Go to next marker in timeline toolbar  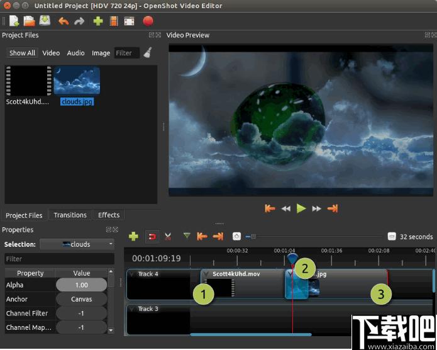[218, 237]
